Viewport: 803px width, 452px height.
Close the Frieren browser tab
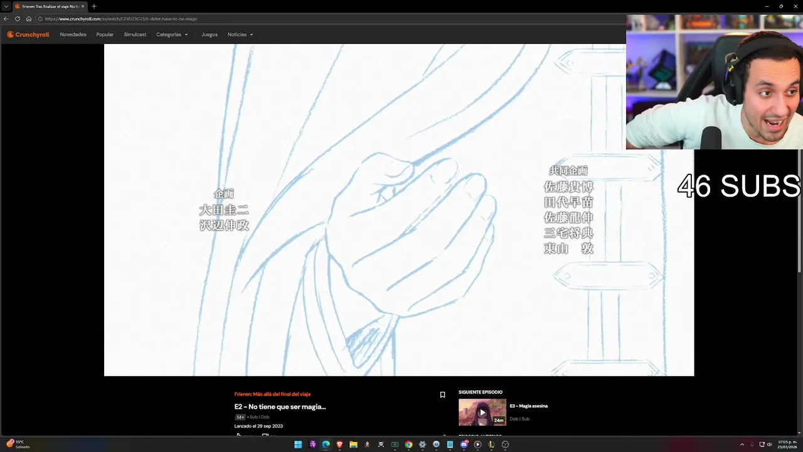point(83,6)
